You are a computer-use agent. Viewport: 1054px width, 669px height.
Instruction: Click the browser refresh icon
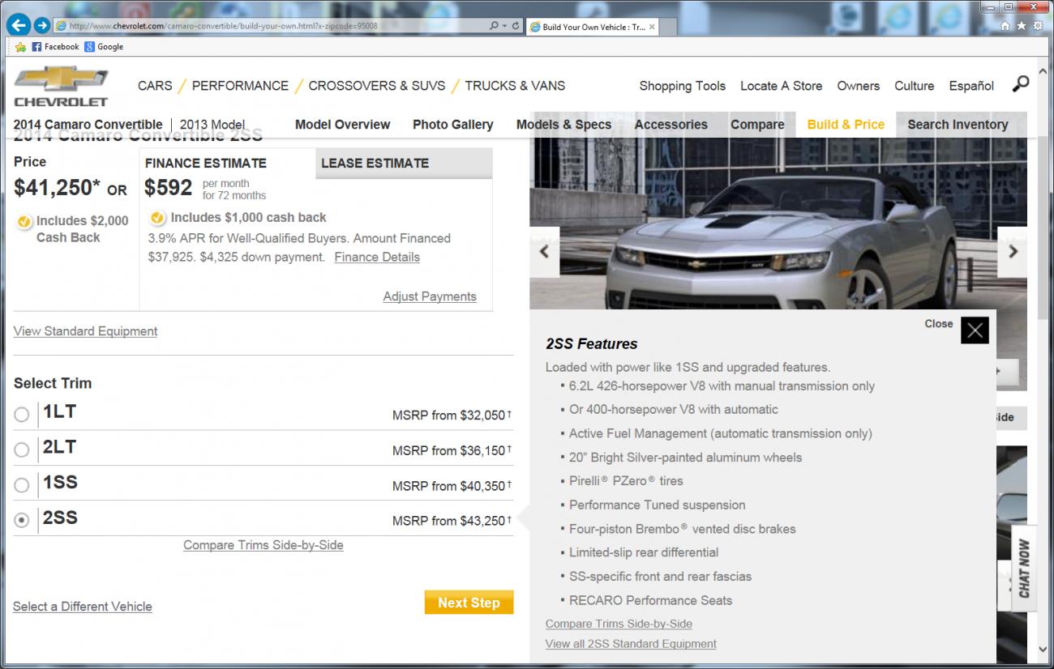516,26
